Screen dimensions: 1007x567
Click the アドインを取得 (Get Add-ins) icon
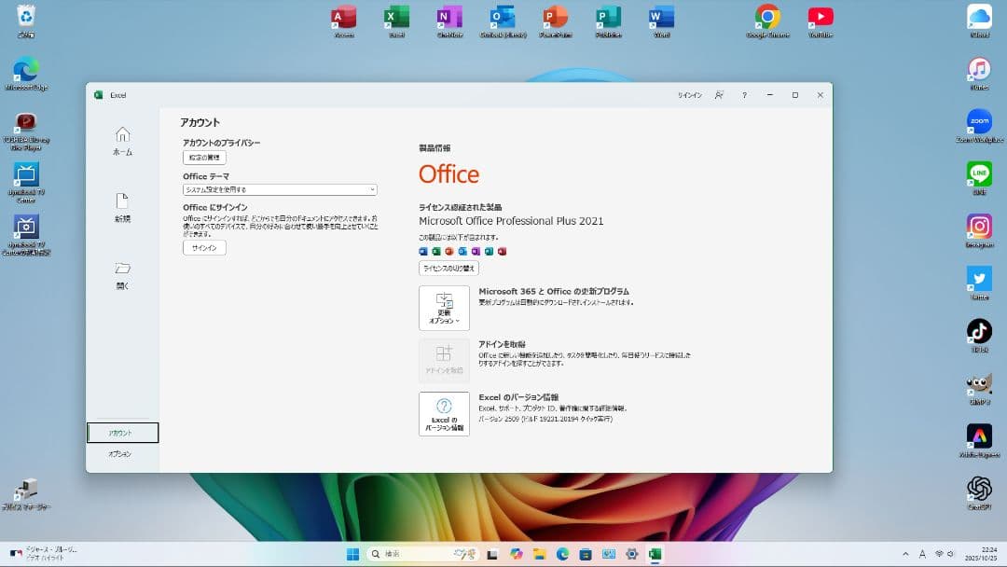click(x=444, y=361)
